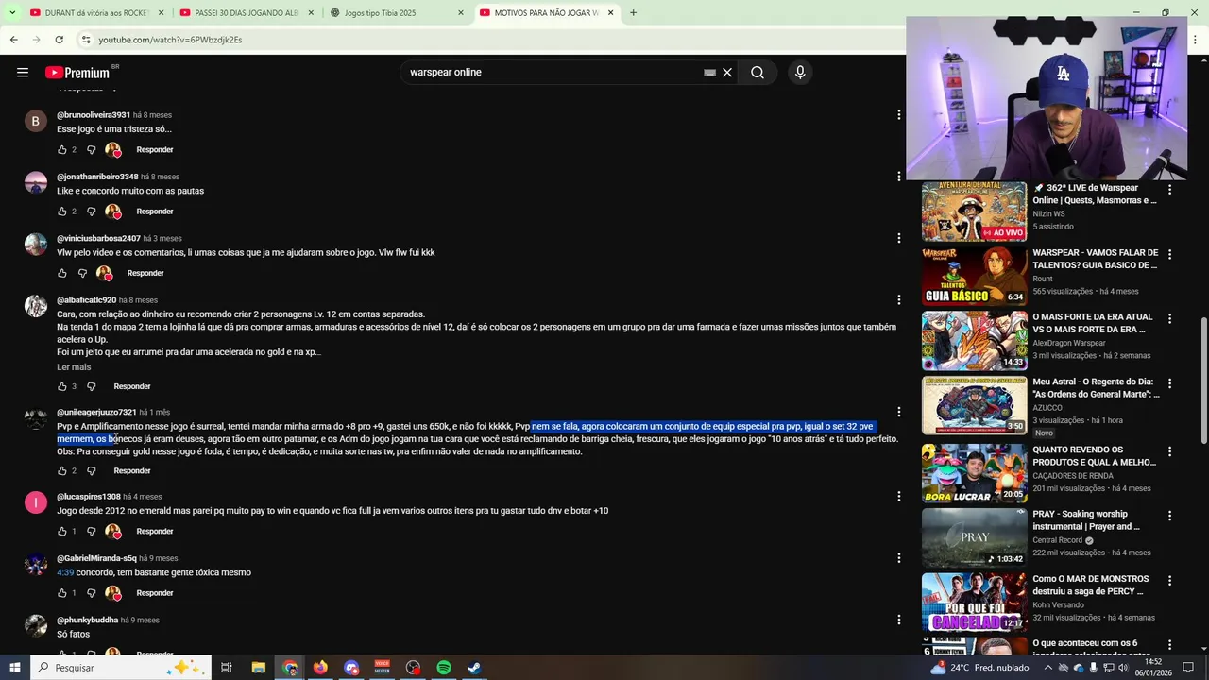Open @albaficatlc920 profile avatar
Image resolution: width=1209 pixels, height=680 pixels.
(36, 306)
